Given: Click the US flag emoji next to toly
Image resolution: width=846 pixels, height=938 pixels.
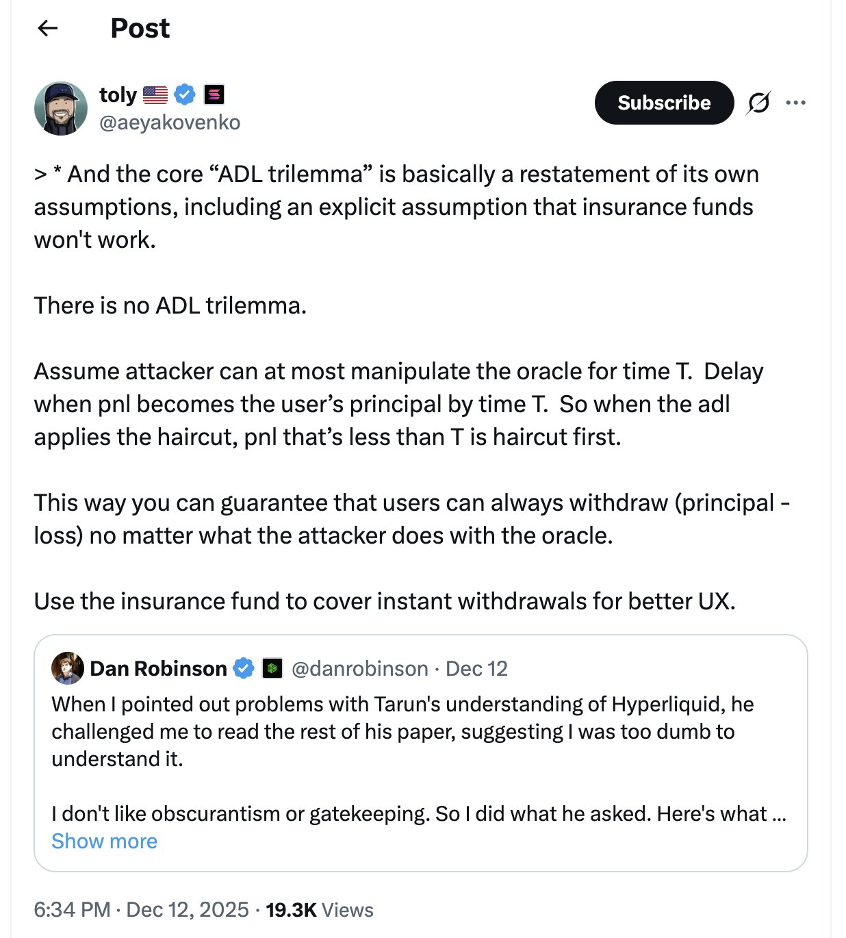Looking at the screenshot, I should coord(155,94).
